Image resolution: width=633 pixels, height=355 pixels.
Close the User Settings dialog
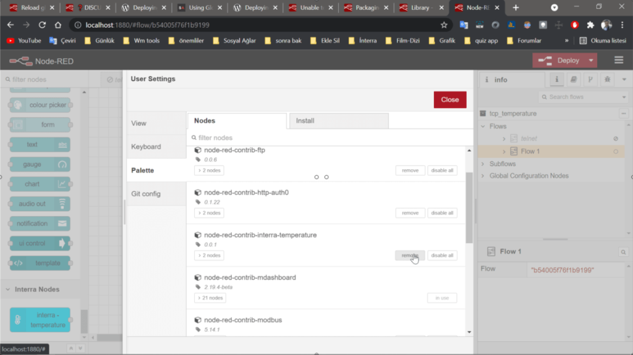click(450, 99)
